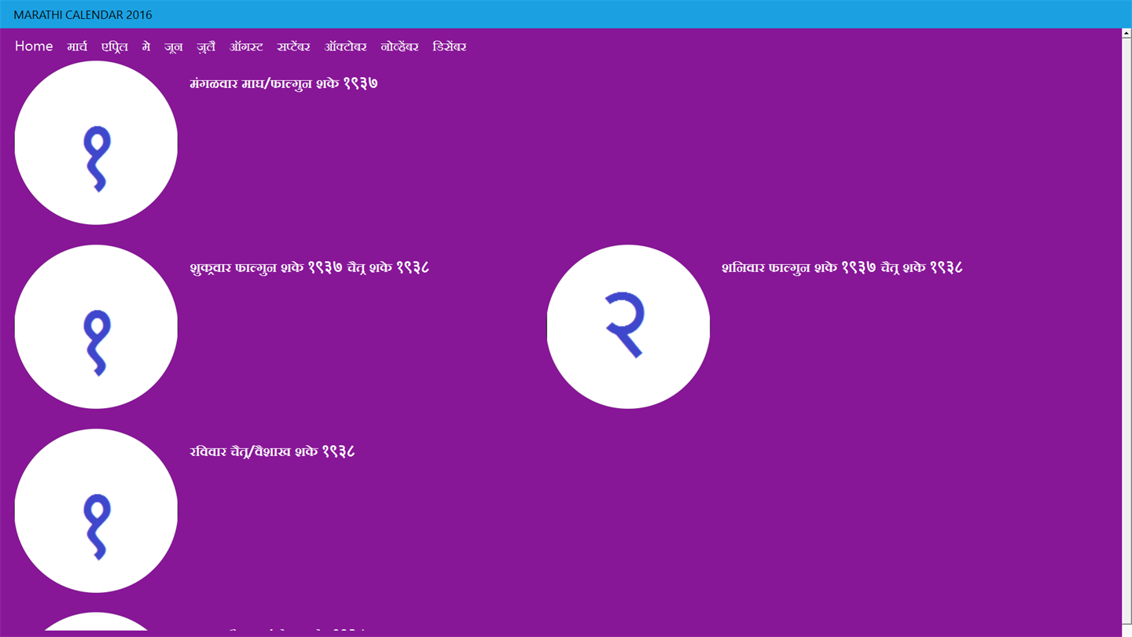Go to the एप्रिल month page
The height and width of the screenshot is (637, 1132).
[115, 46]
